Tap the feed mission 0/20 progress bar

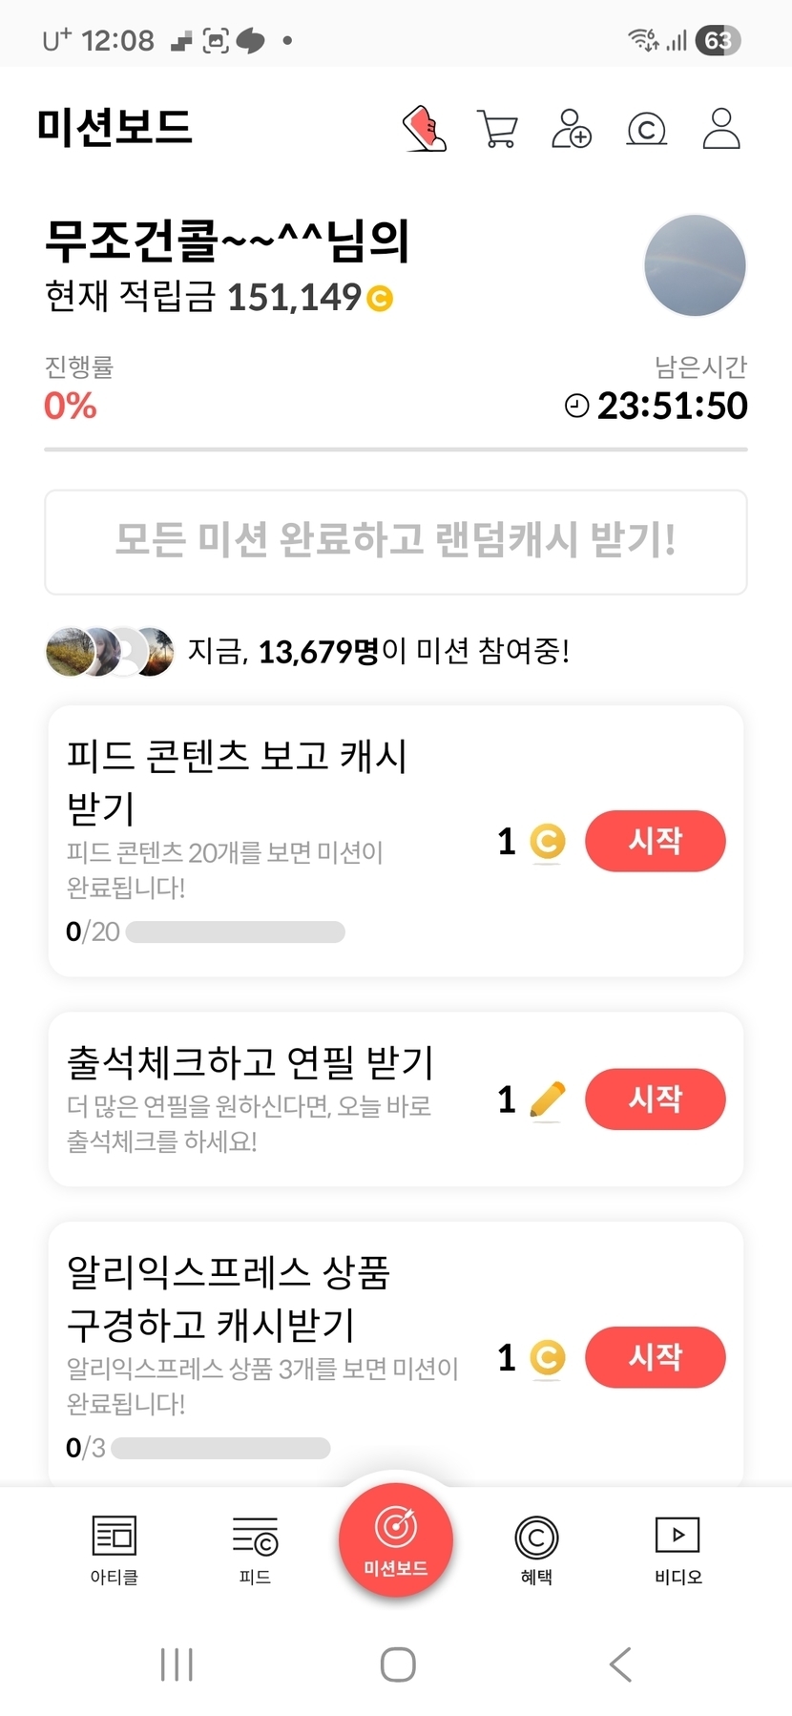(235, 931)
